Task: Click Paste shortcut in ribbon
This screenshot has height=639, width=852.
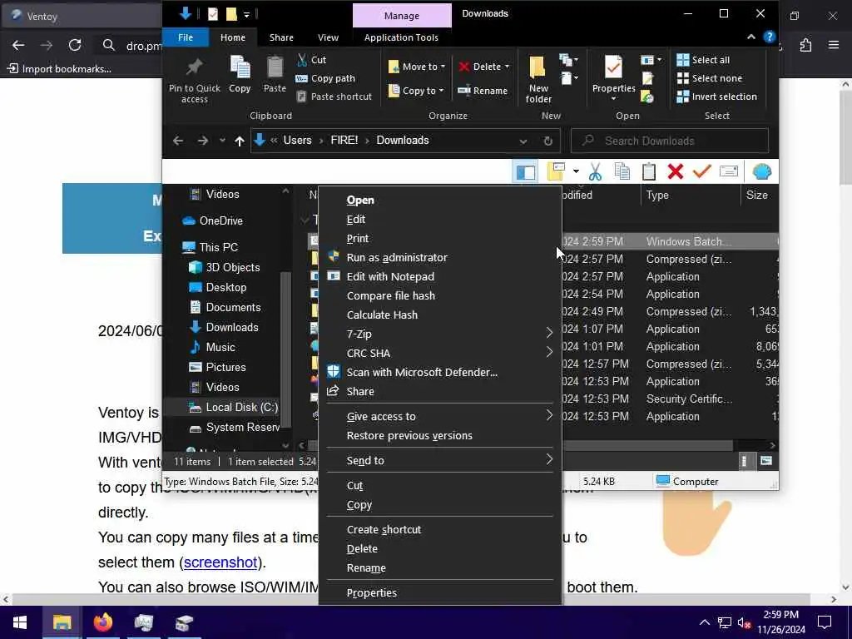Action: pyautogui.click(x=334, y=97)
